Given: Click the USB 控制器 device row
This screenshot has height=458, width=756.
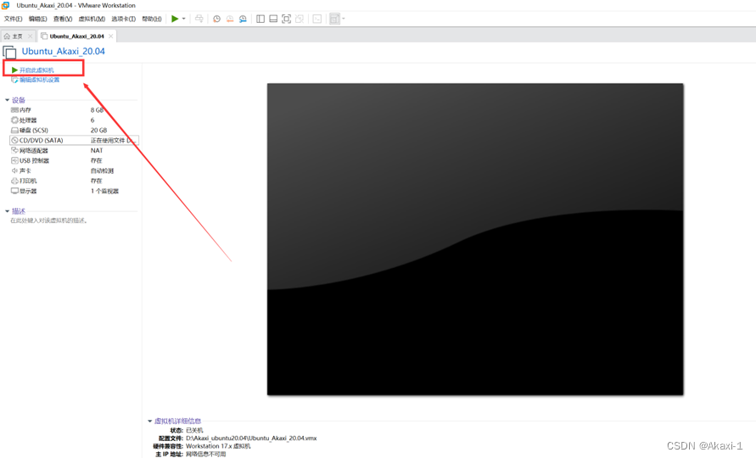Looking at the screenshot, I should [74, 160].
